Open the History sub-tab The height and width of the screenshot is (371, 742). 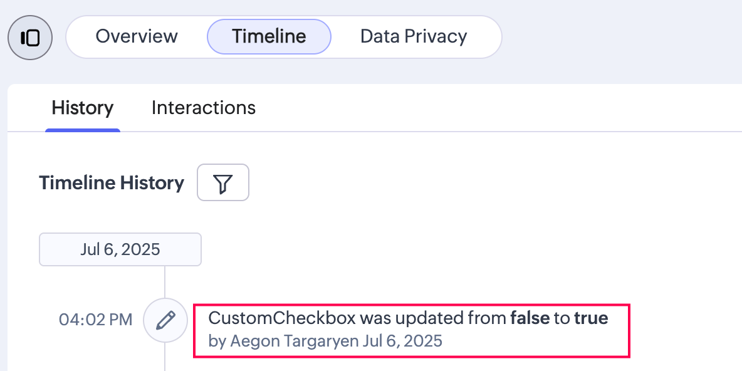click(x=83, y=108)
